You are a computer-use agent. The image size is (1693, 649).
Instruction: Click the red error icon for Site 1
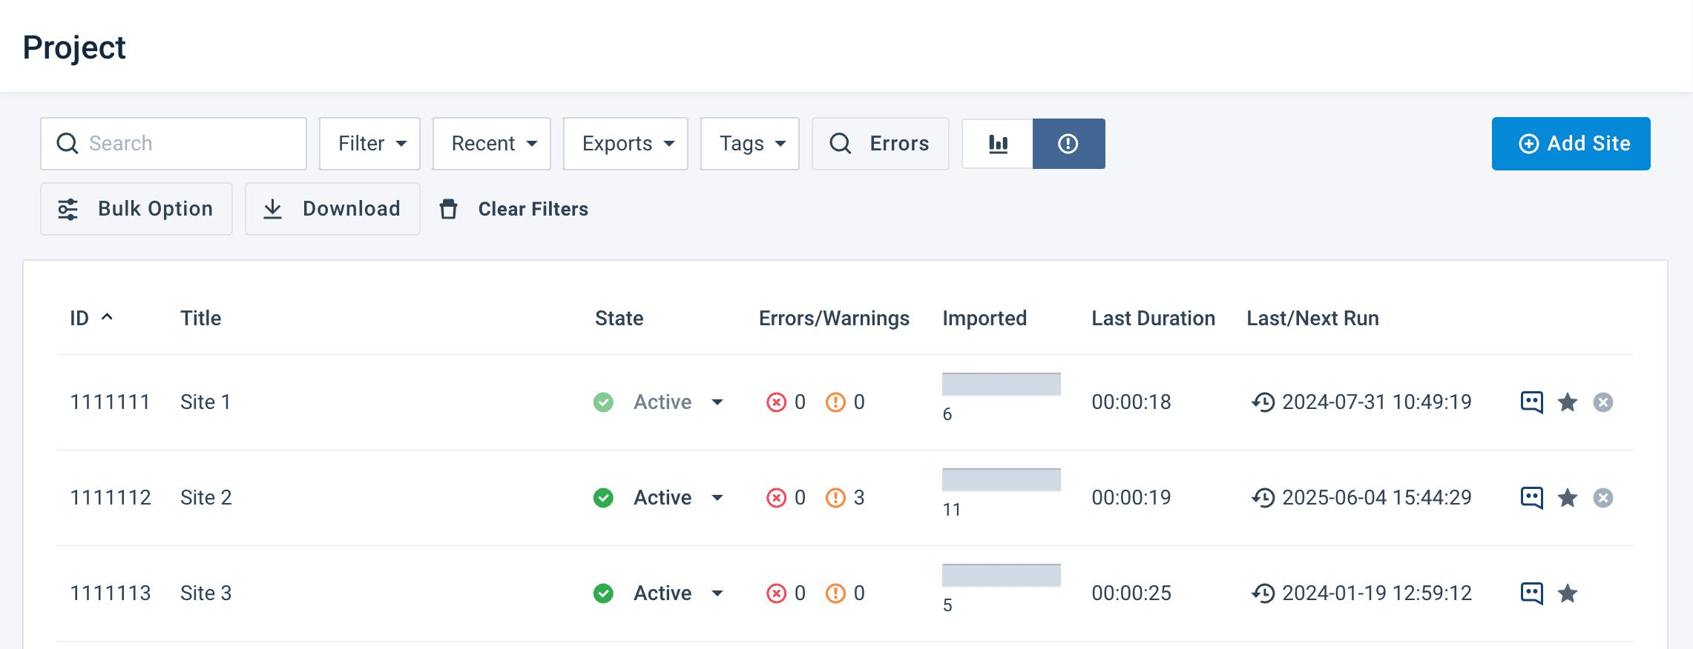tap(776, 402)
